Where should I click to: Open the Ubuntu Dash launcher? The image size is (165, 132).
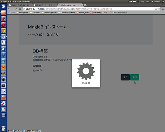pyautogui.click(x=3, y=6)
